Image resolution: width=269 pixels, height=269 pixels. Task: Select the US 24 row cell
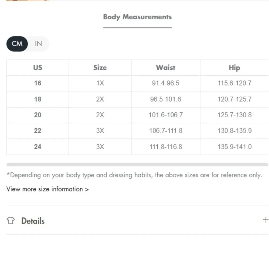38,147
